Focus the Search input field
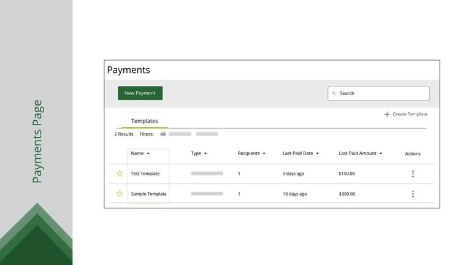The image size is (471, 265). point(378,93)
